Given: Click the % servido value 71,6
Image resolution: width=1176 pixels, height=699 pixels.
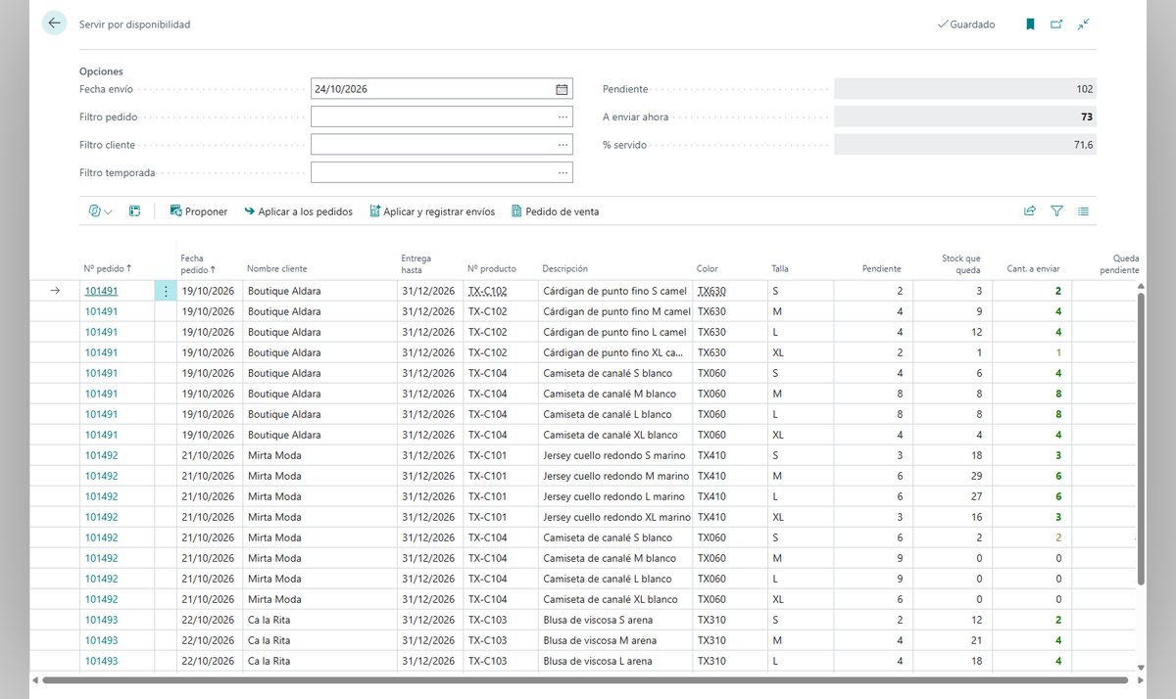Looking at the screenshot, I should pyautogui.click(x=965, y=145).
